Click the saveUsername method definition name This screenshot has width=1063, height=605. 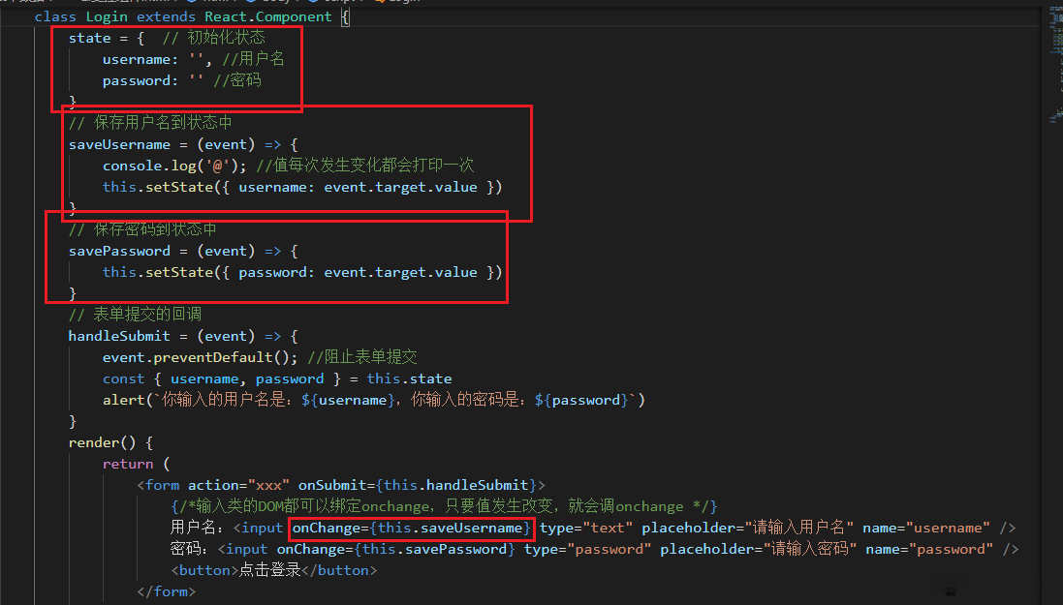point(119,144)
